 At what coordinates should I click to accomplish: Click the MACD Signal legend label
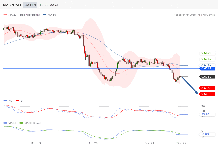click(x=33, y=123)
